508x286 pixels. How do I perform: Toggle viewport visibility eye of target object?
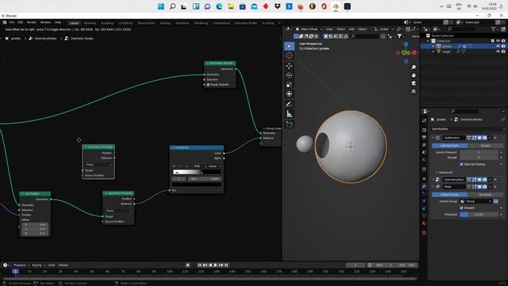coord(498,52)
